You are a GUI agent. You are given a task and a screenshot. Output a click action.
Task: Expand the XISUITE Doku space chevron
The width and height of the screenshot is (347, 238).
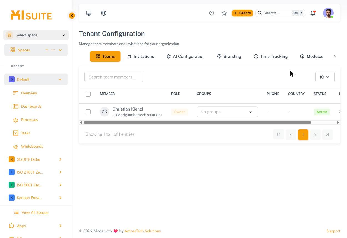coord(60,159)
